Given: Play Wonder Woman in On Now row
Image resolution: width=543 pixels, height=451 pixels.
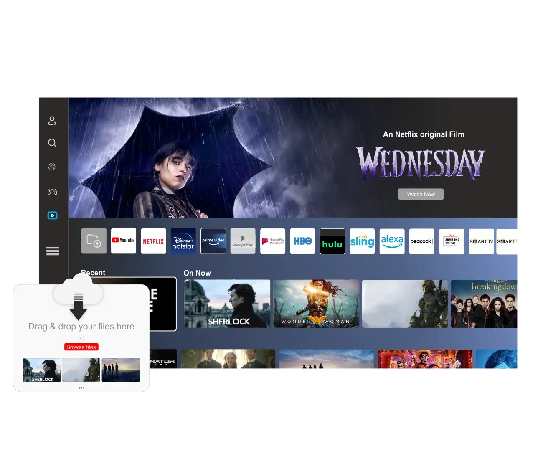Looking at the screenshot, I should (x=316, y=304).
